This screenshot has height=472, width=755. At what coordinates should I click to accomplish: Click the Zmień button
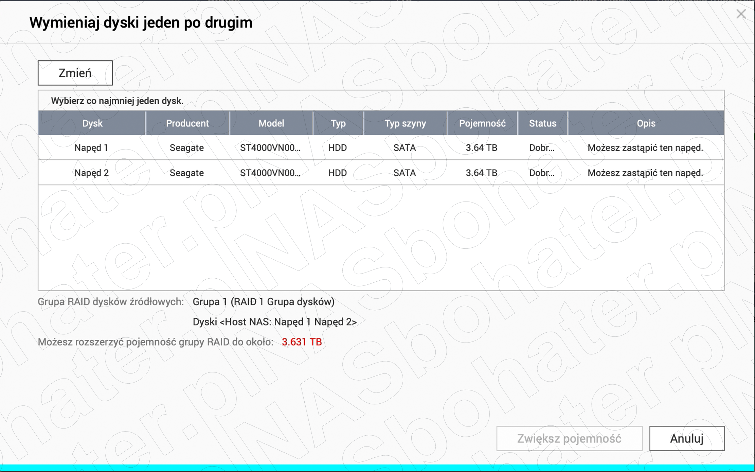tap(75, 73)
